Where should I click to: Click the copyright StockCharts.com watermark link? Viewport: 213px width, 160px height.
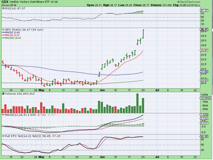pos(189,2)
